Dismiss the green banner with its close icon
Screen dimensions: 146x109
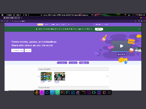coord(139,29)
